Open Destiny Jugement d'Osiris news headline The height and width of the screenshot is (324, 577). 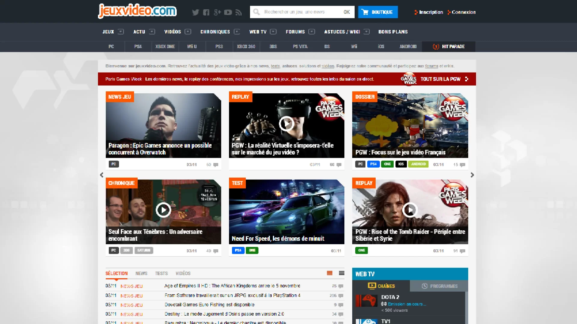(224, 314)
